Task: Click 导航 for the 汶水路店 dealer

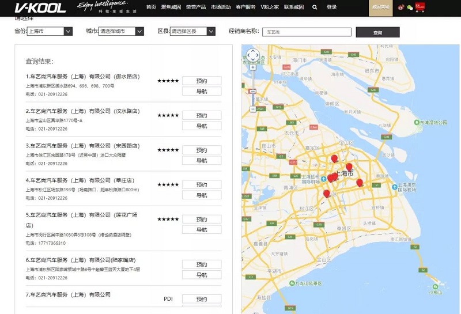Action: pos(202,126)
